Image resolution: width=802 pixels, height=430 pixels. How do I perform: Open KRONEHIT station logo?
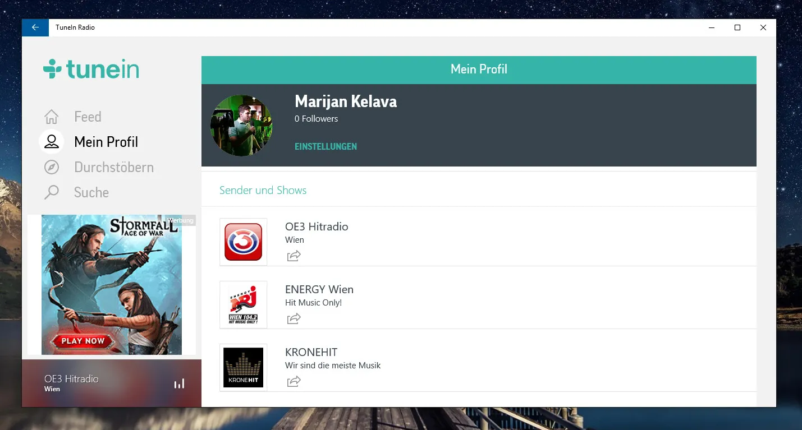tap(243, 367)
